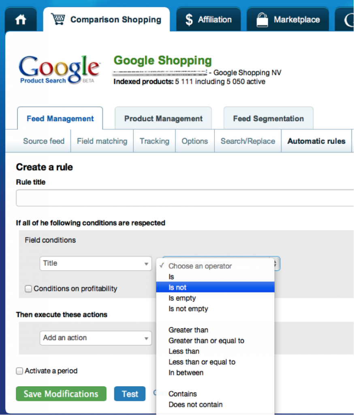
Task: Open the Options sub-tab
Action: [195, 141]
